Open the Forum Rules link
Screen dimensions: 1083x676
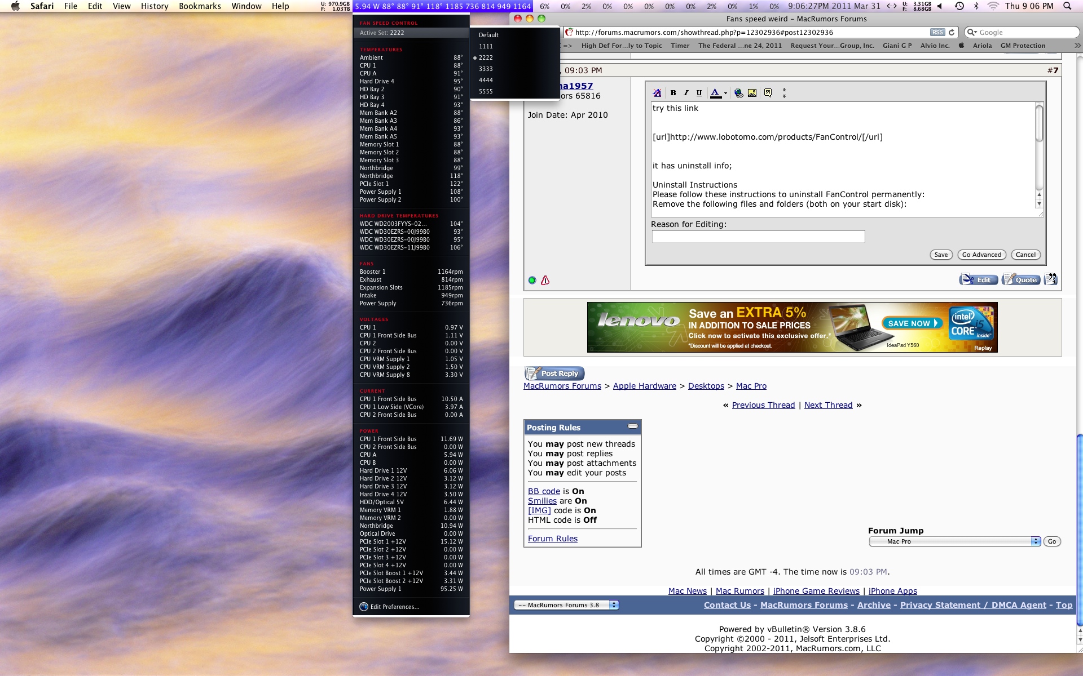pyautogui.click(x=553, y=539)
